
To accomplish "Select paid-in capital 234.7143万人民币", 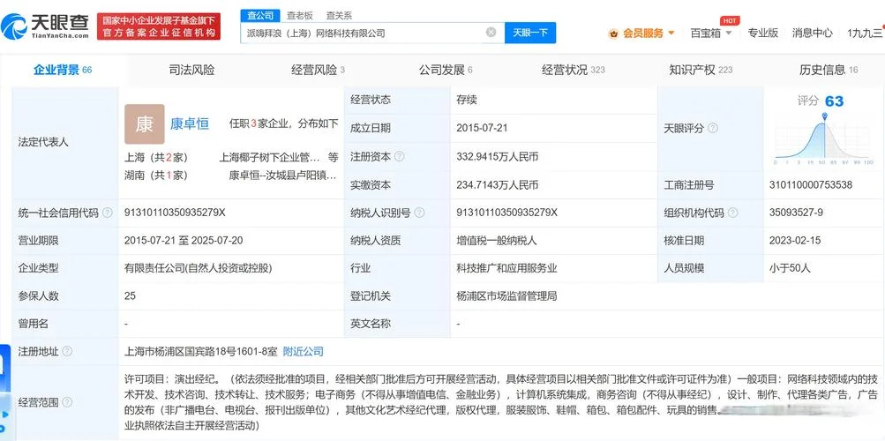I will [498, 185].
